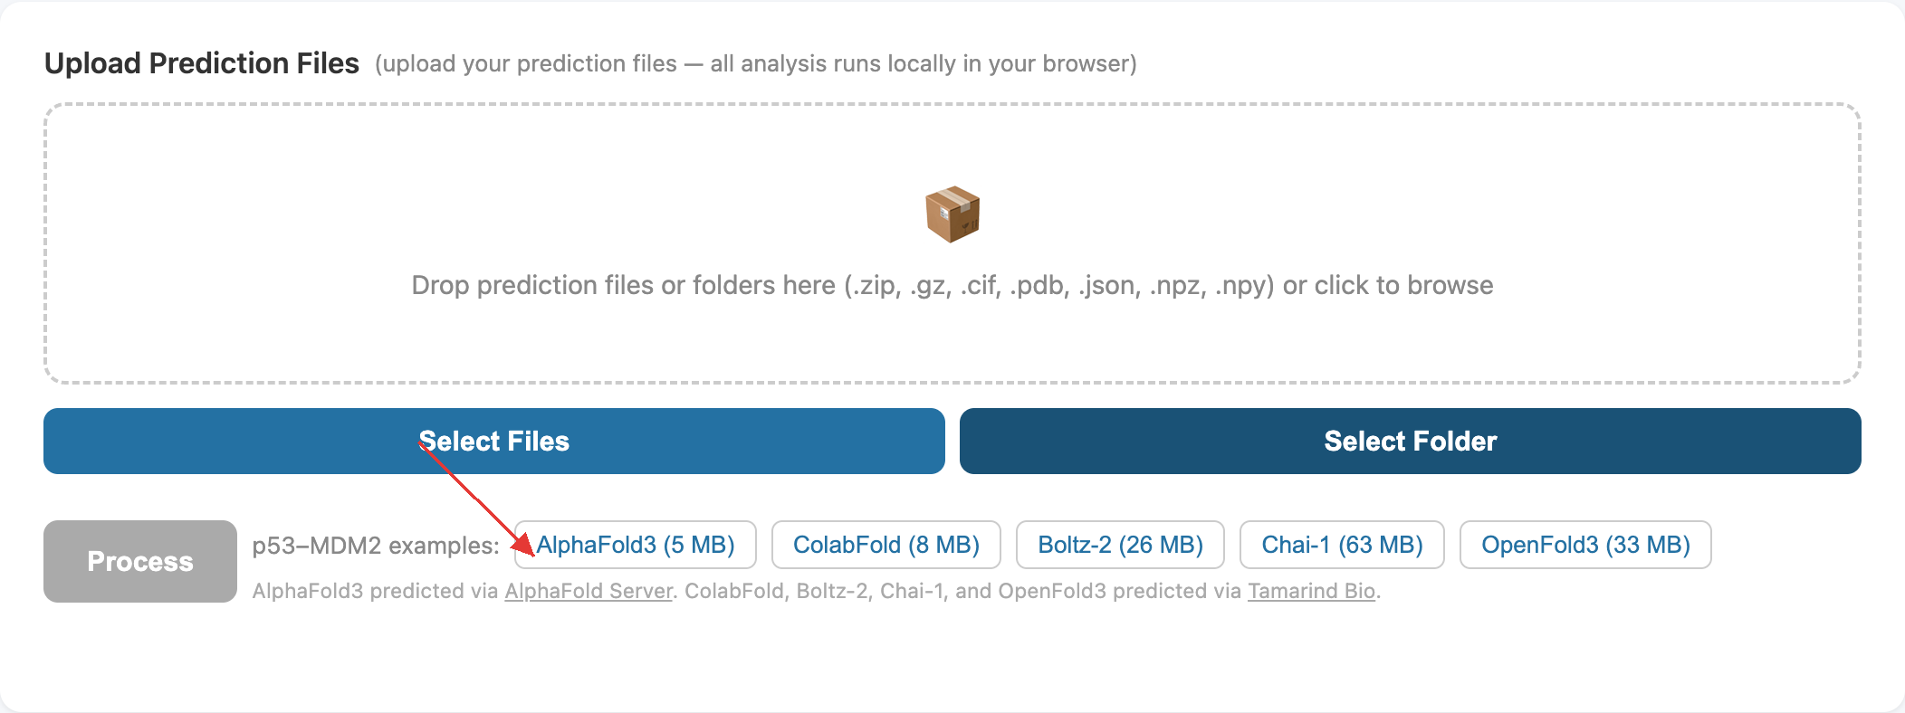
Task: Load the Chai-1 (63 MB) example
Action: click(1342, 545)
